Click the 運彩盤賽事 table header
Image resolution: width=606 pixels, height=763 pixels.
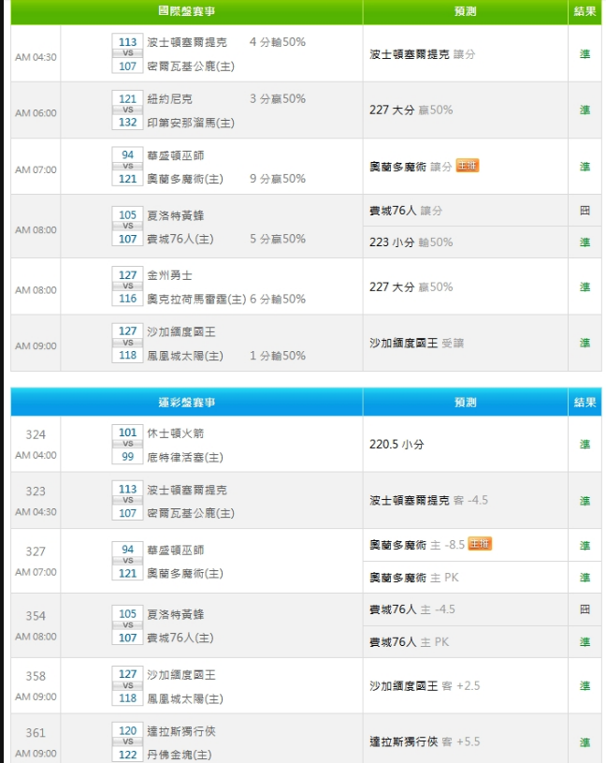pos(187,403)
